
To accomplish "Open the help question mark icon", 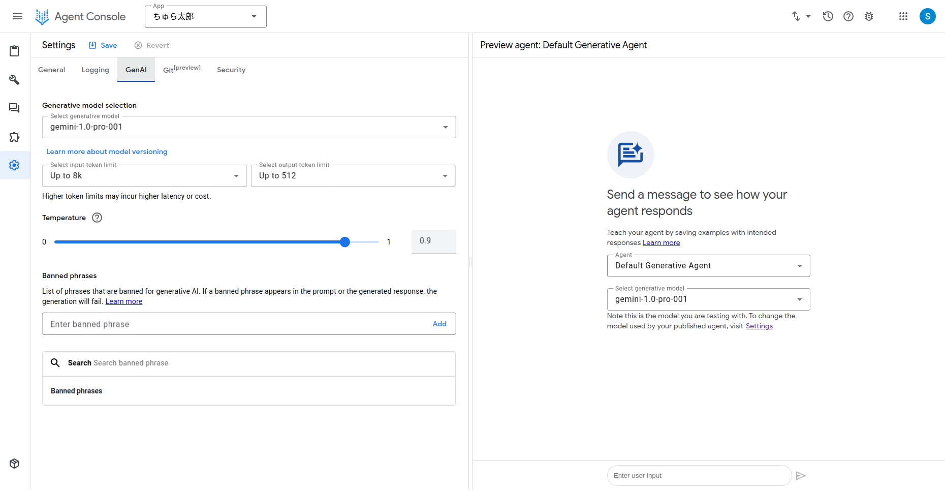I will coord(848,16).
